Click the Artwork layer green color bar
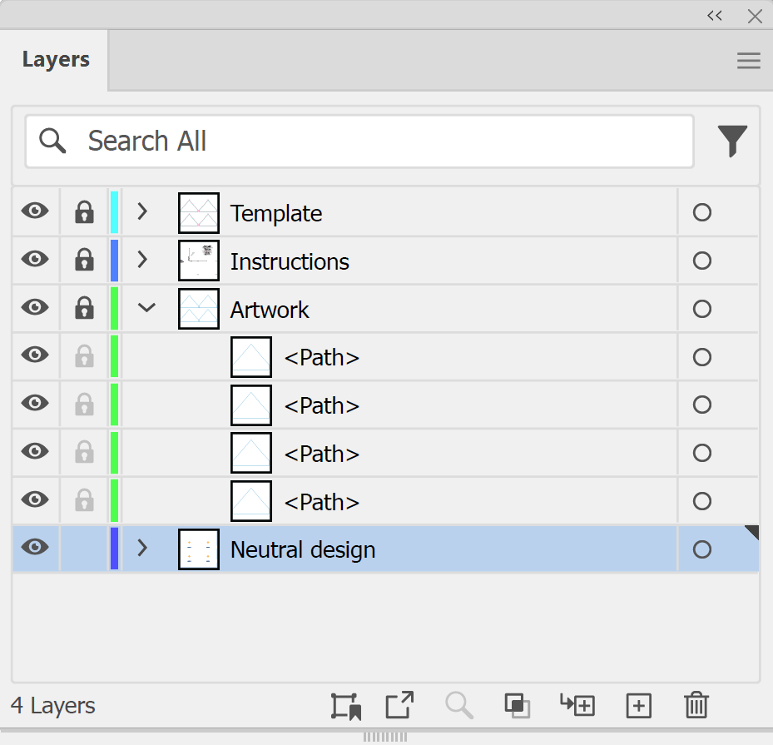 [x=114, y=309]
